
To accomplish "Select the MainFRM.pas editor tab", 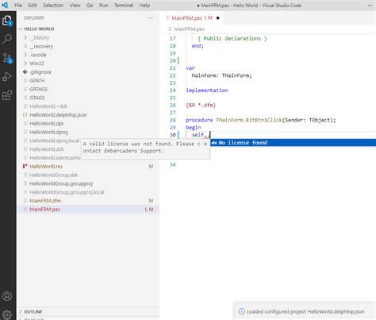I will 192,18.
